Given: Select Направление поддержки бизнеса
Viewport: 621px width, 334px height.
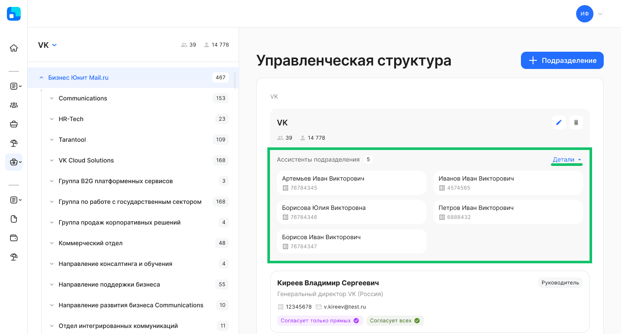Looking at the screenshot, I should pyautogui.click(x=109, y=284).
